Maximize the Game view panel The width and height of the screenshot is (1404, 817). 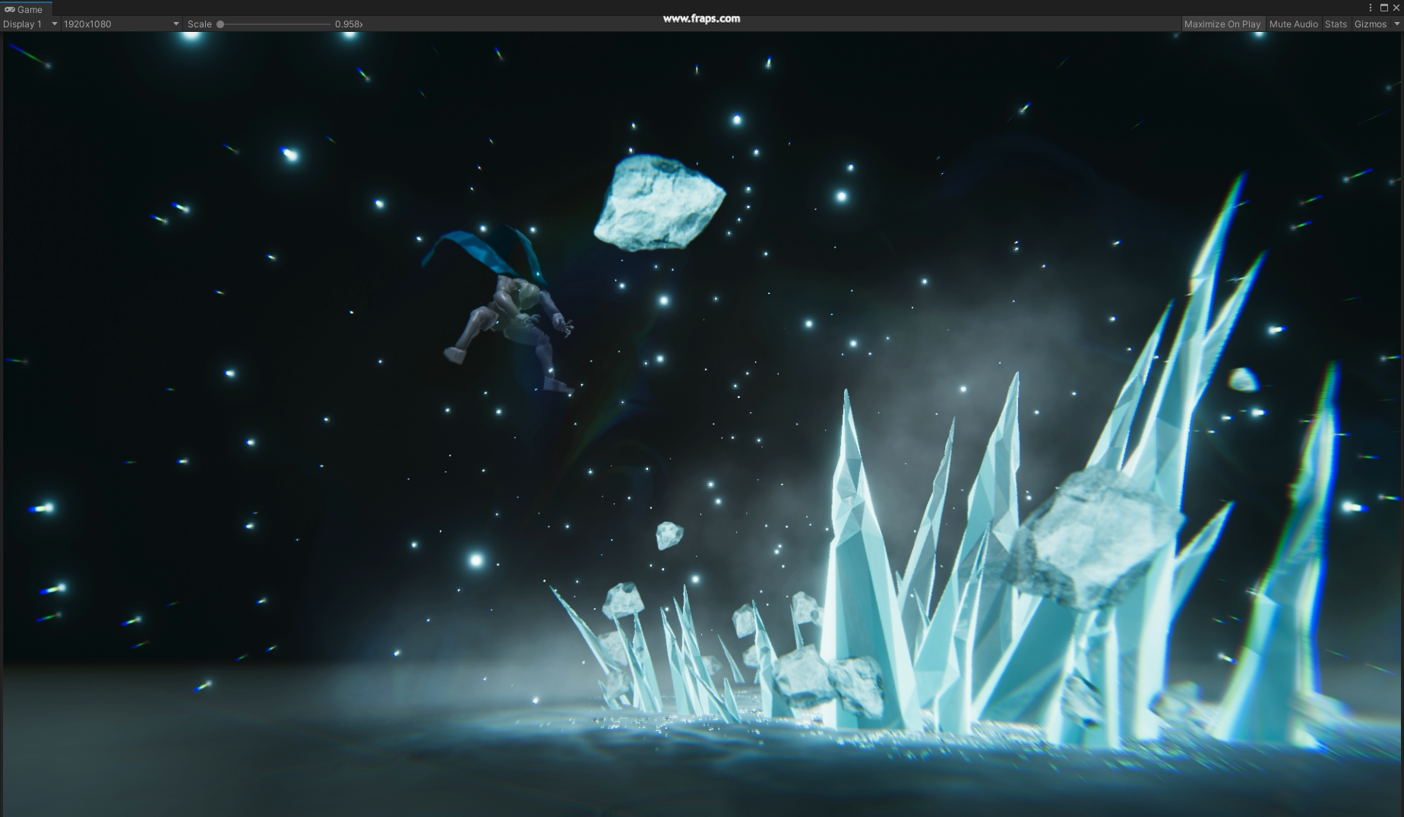[x=1383, y=8]
